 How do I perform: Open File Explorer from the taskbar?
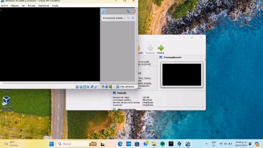click(x=154, y=144)
